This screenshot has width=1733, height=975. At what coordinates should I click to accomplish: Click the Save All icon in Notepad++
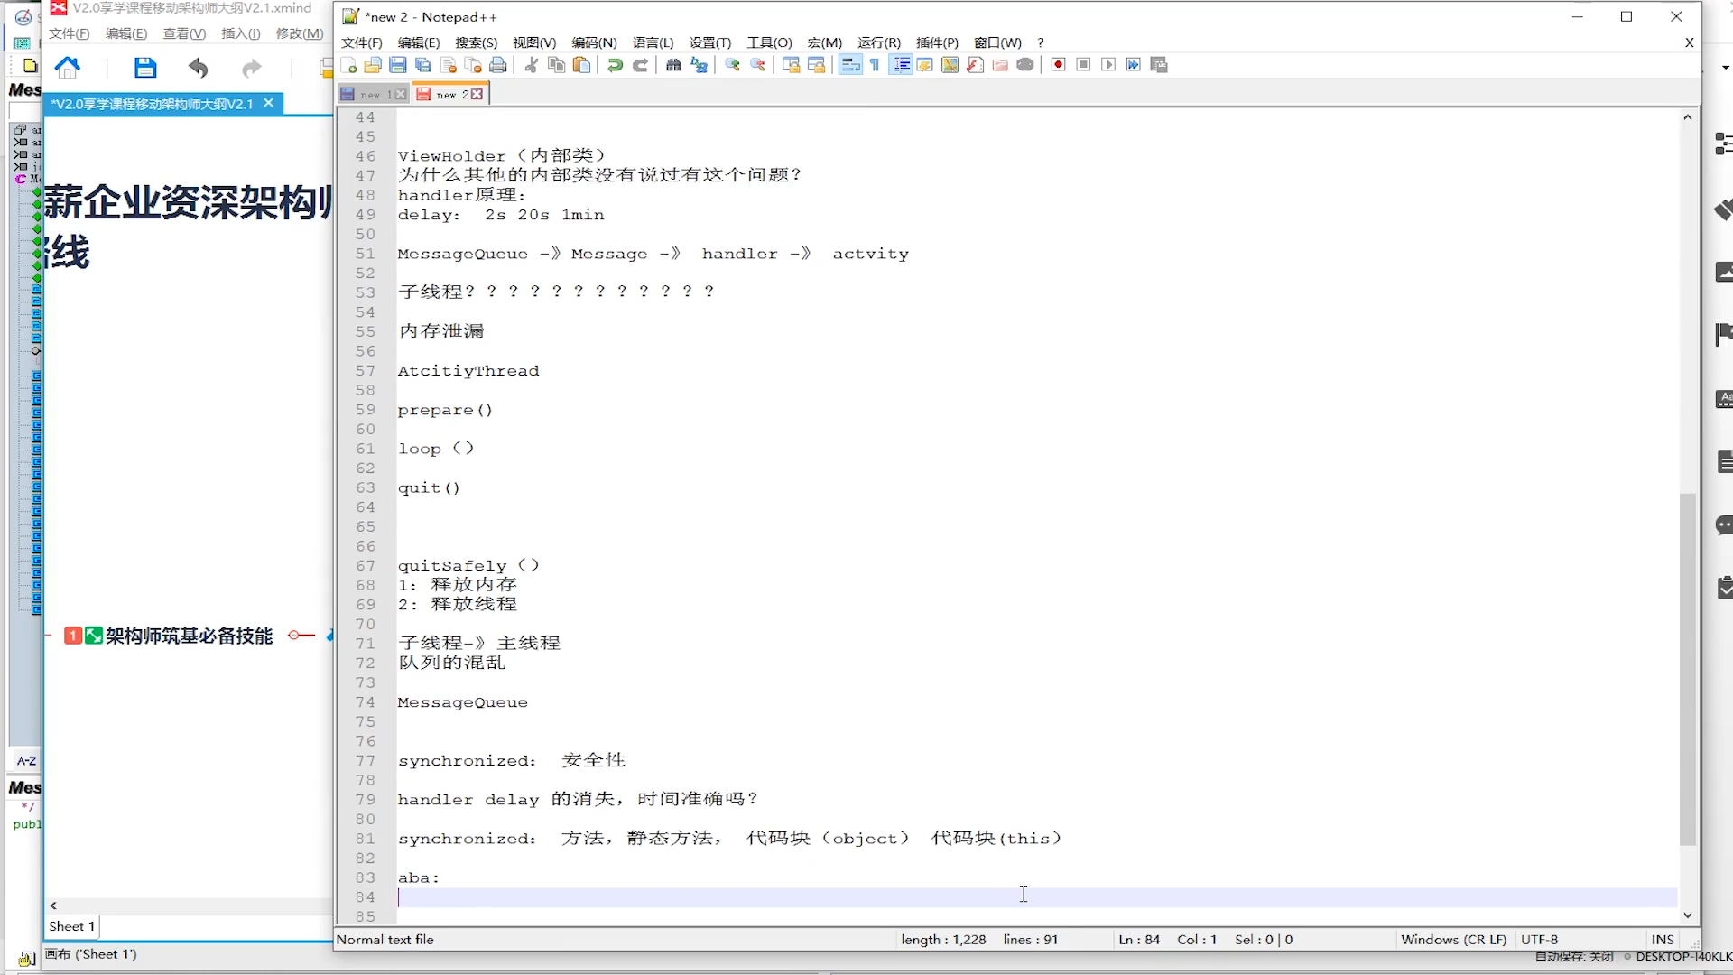(x=422, y=65)
